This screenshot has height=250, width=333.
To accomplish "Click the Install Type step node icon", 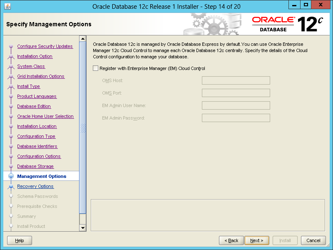I will [x=11, y=87].
